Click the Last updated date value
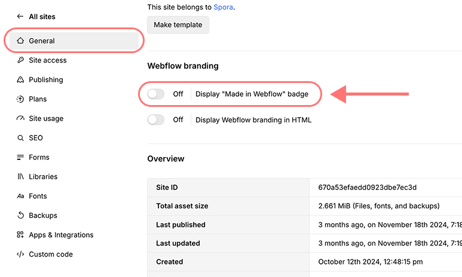 click(x=390, y=243)
